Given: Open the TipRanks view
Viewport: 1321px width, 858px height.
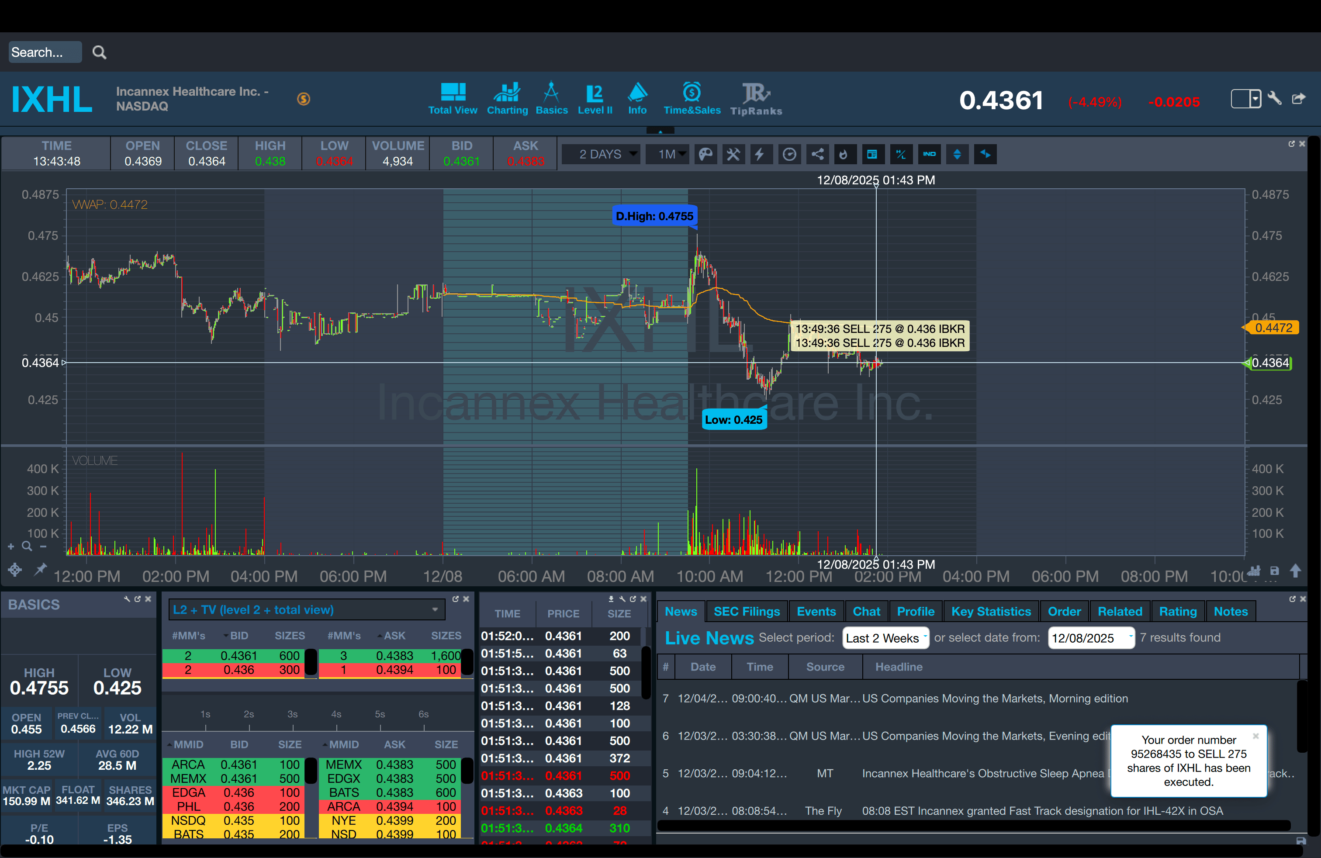Looking at the screenshot, I should (755, 99).
